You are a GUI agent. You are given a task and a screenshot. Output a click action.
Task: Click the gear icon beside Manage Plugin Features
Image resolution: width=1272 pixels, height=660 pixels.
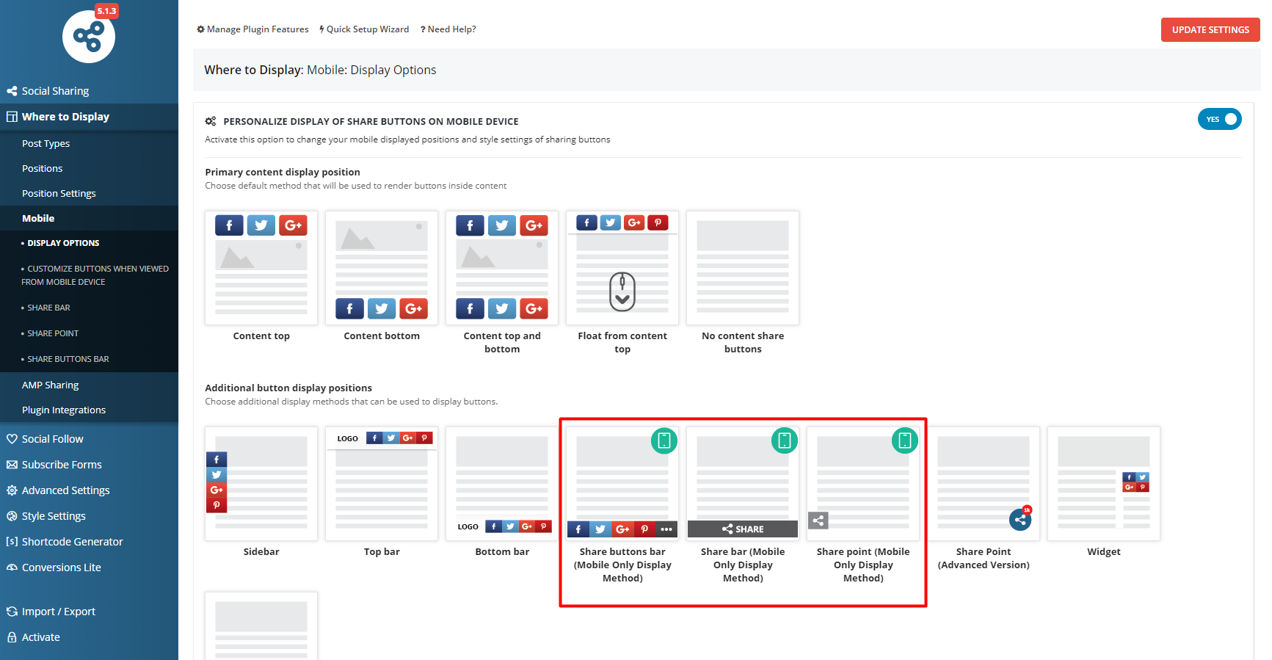point(200,29)
